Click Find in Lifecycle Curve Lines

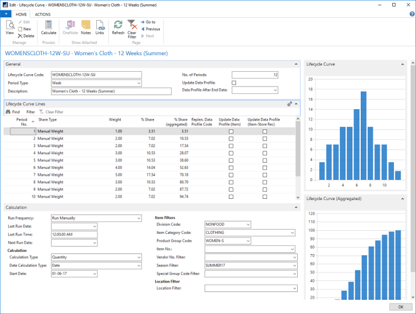[x=12, y=112]
